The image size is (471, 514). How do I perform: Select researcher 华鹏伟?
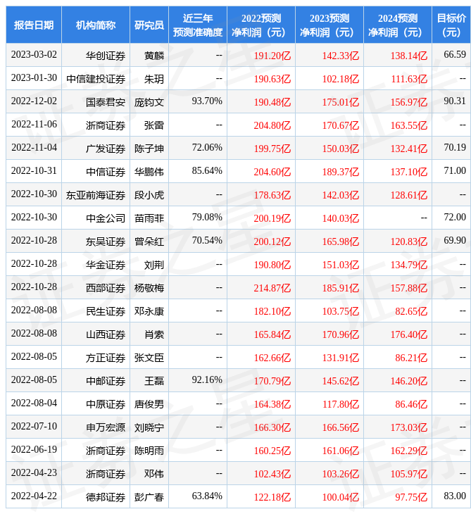point(149,172)
